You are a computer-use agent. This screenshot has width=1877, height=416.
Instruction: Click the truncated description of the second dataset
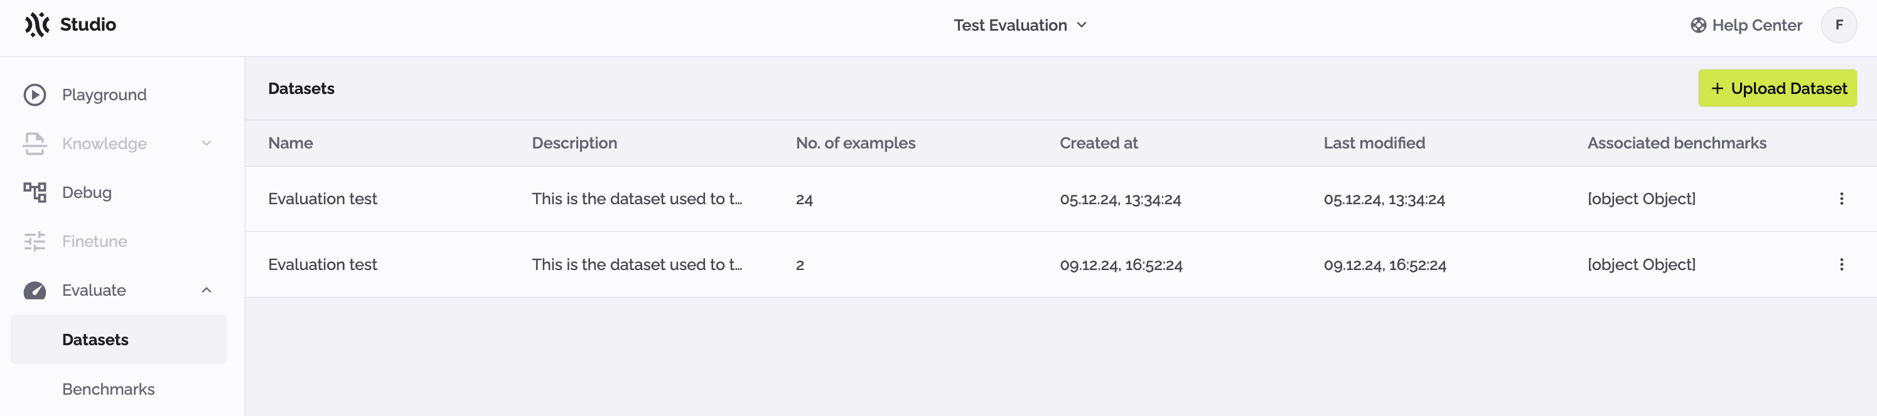click(637, 264)
